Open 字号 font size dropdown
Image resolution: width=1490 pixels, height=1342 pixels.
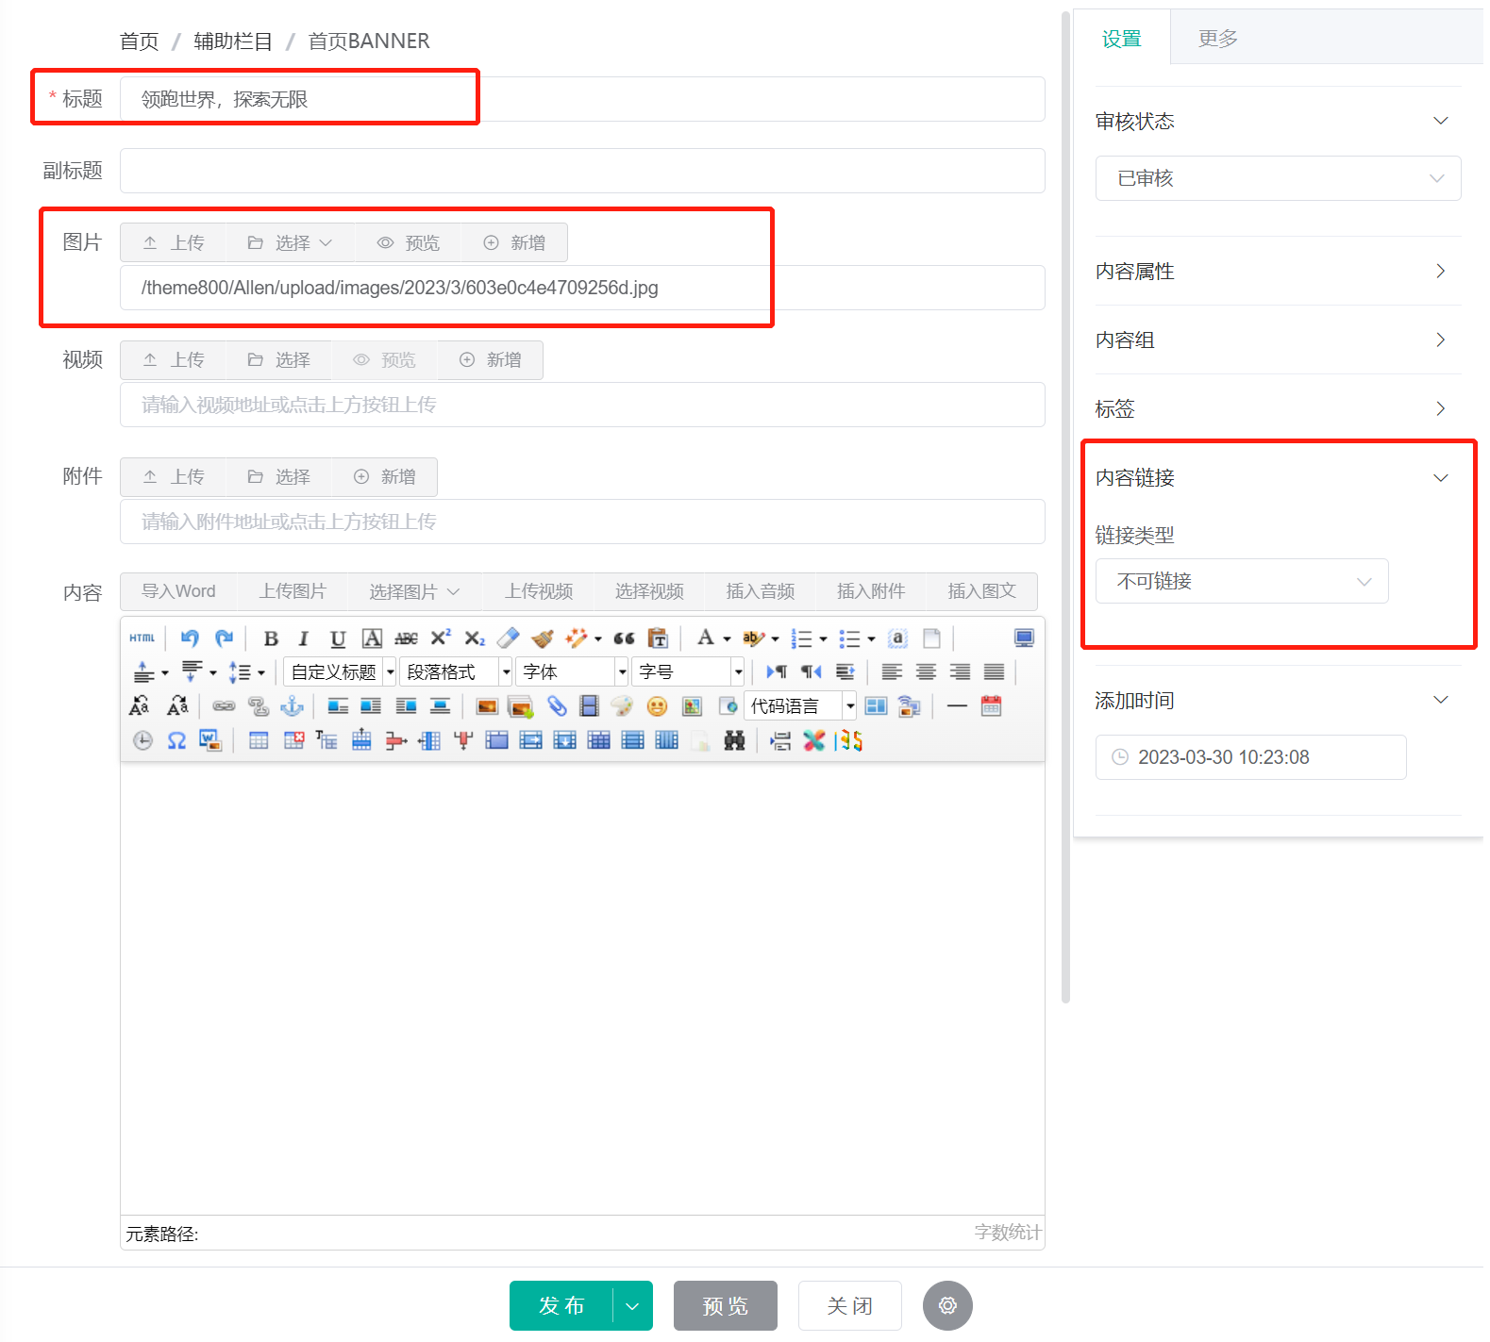click(688, 672)
